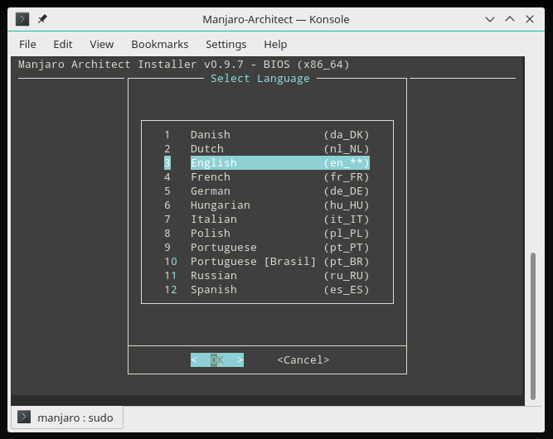Open the Edit menu
The width and height of the screenshot is (553, 439).
pos(63,44)
